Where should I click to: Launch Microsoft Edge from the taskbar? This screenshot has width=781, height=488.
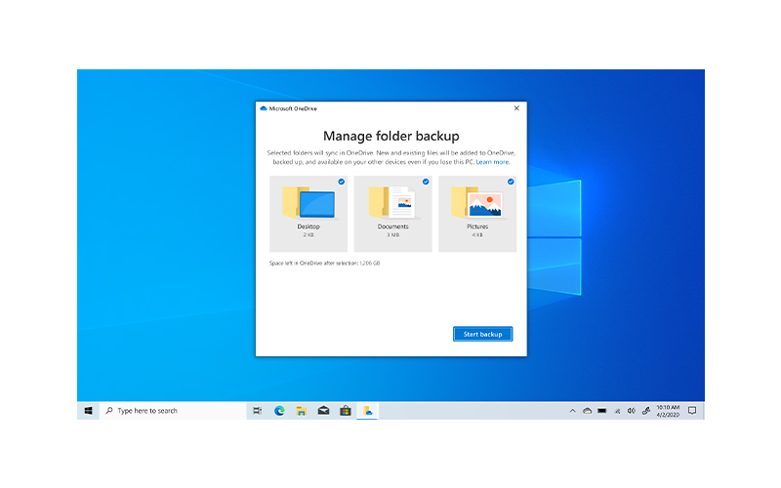(279, 411)
